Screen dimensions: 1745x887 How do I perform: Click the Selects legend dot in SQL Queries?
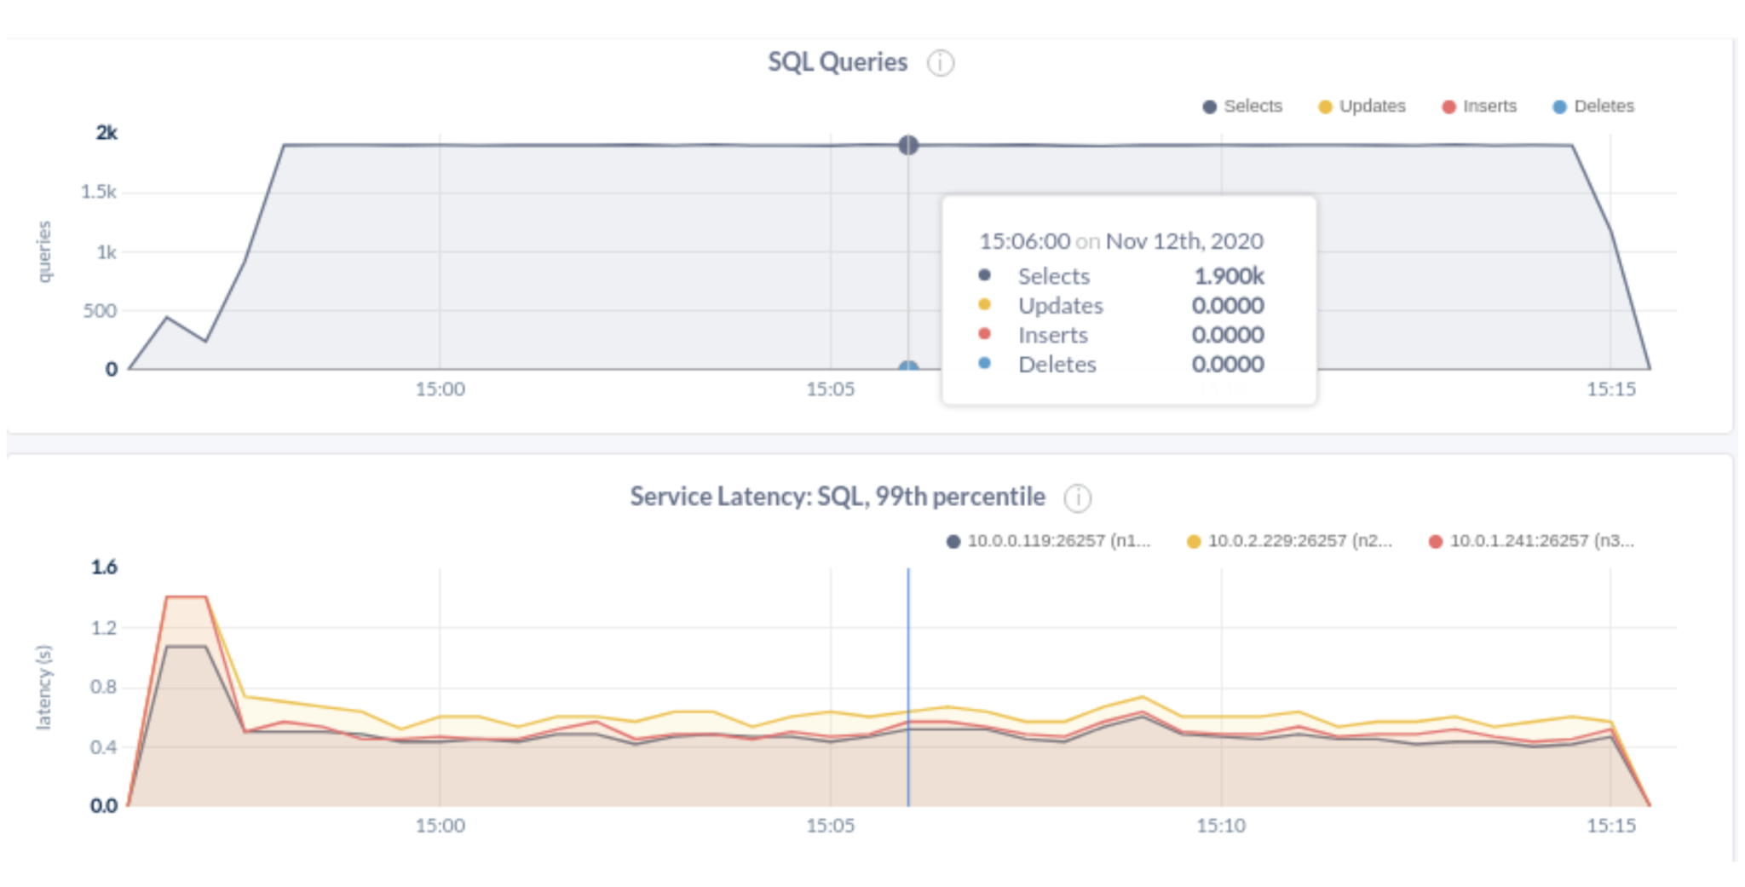coord(1209,106)
